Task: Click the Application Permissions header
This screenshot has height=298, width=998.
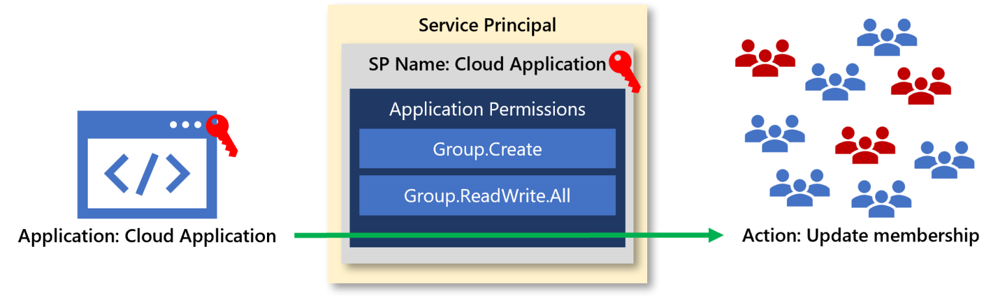Action: point(487,109)
